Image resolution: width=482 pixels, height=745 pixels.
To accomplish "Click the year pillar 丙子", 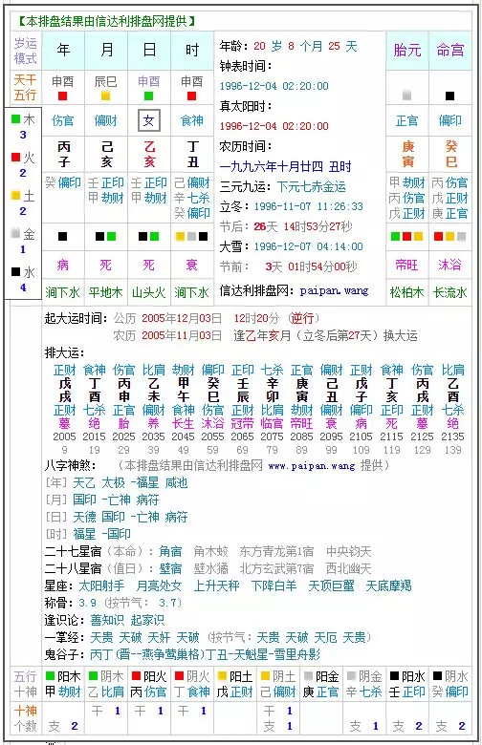I will click(x=63, y=154).
